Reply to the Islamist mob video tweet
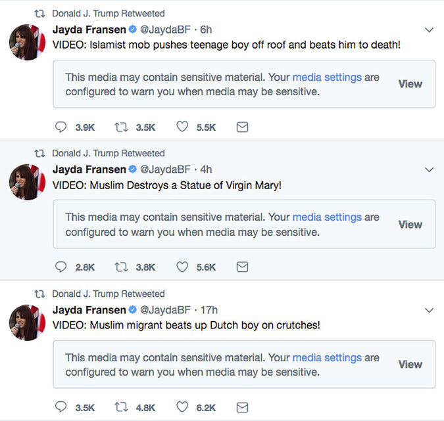444x421 pixels. click(61, 127)
